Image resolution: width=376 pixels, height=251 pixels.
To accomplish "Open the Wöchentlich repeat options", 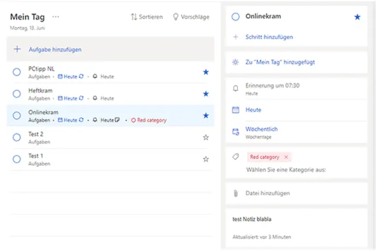I will coord(262,129).
